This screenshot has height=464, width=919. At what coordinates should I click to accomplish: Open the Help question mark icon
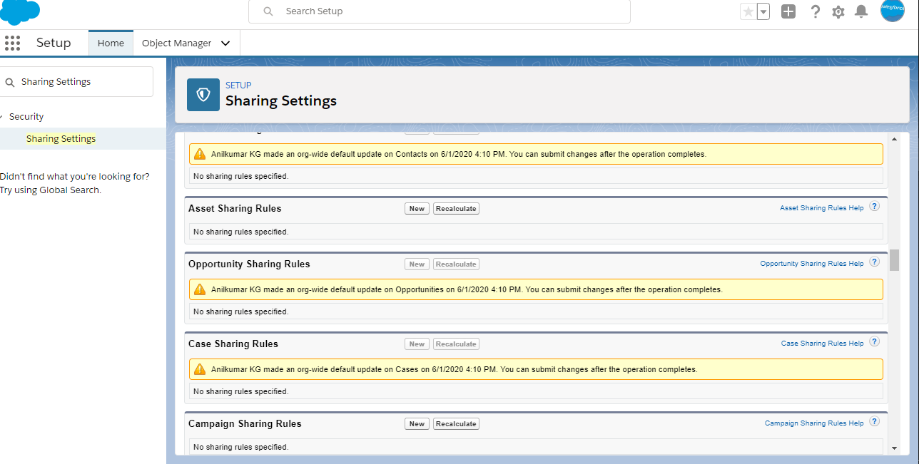pyautogui.click(x=815, y=11)
